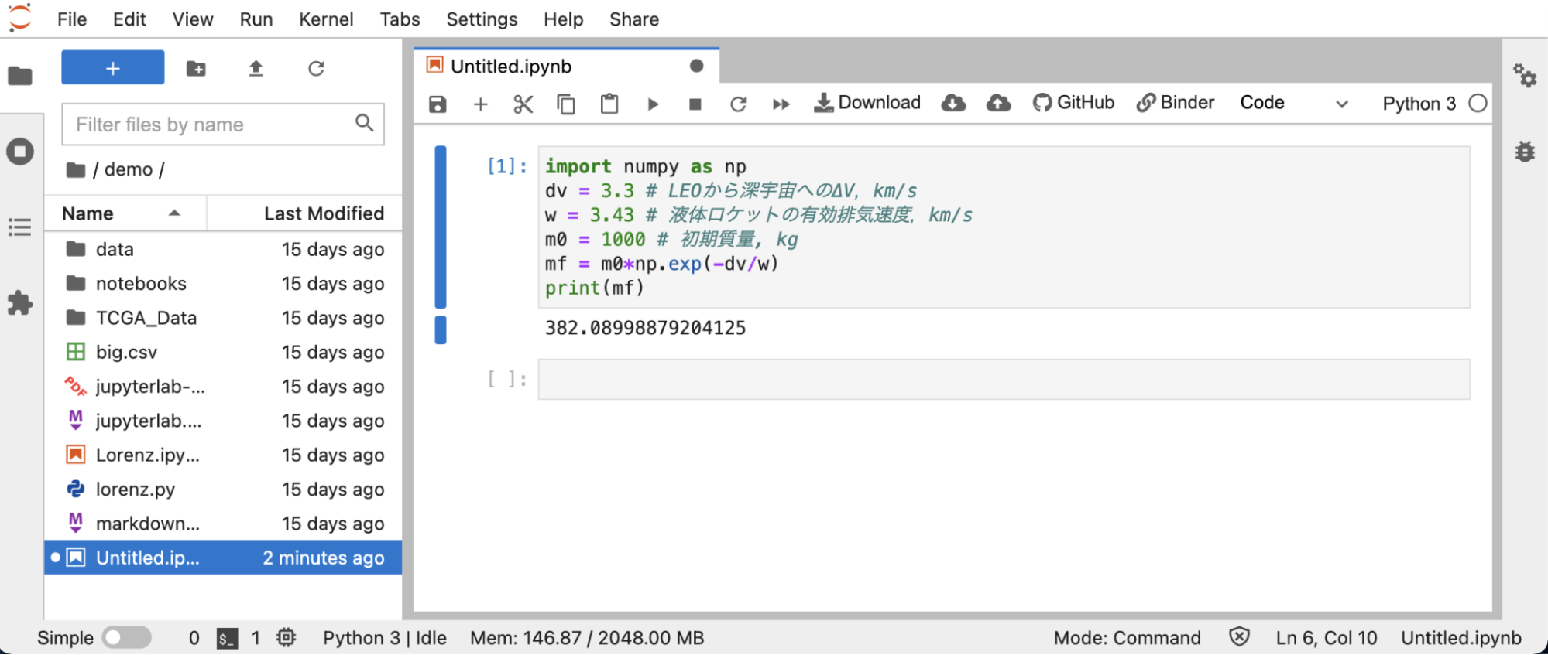Click the unsaved dot on Untitled.ipynb tab
Image resolution: width=1548 pixels, height=655 pixels.
coord(696,67)
